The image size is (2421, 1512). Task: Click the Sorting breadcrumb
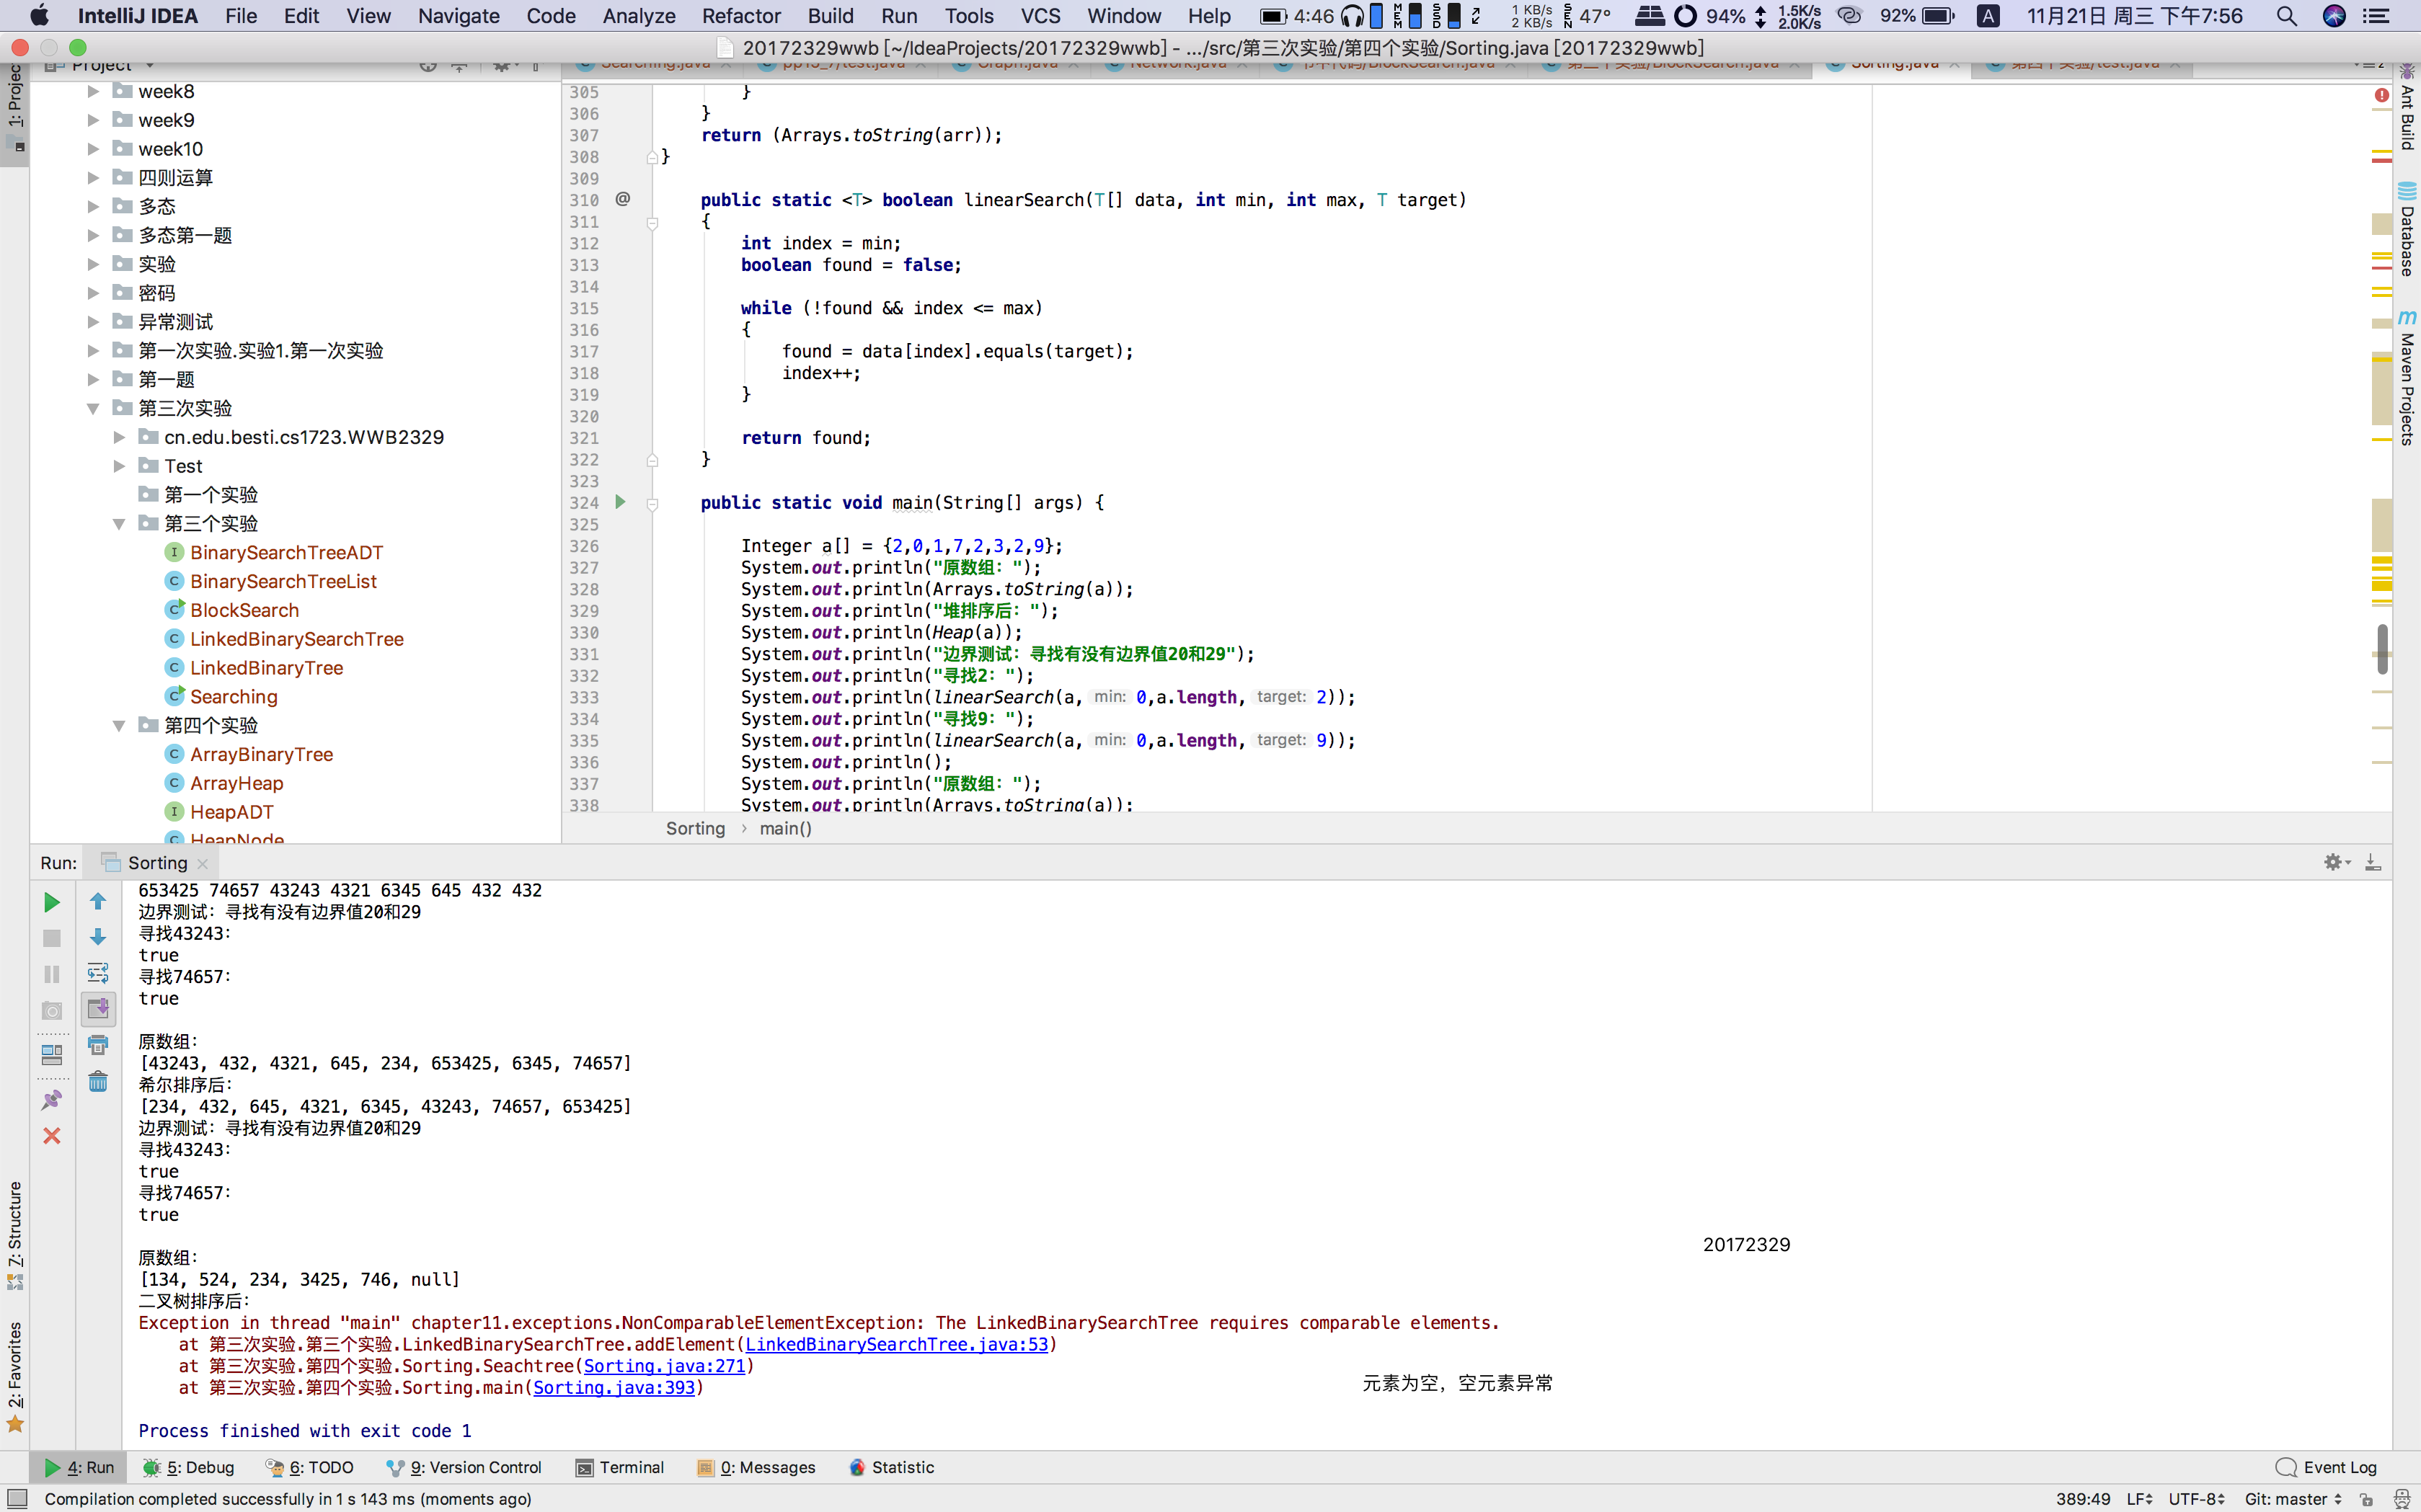[x=695, y=828]
